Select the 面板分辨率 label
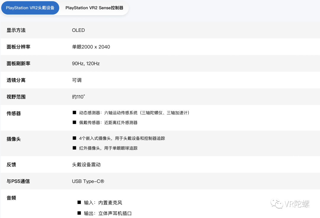Image resolution: width=320 pixels, height=218 pixels. coord(18,47)
